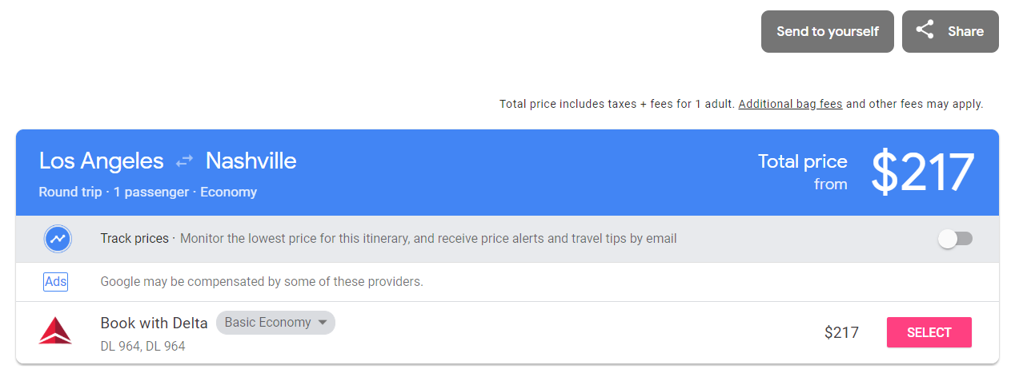Viewport: 1019px width, 381px height.
Task: Click the round-trip arrows between cities
Action: click(185, 161)
